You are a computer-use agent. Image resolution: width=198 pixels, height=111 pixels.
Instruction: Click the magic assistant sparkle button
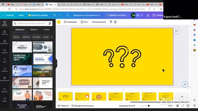click(x=185, y=84)
